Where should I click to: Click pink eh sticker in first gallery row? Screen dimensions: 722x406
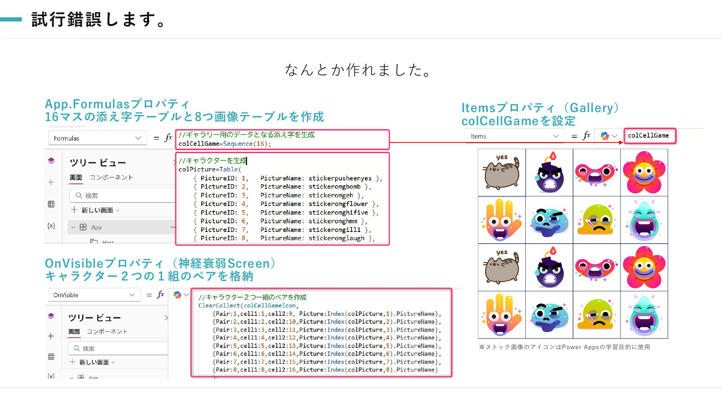(596, 175)
